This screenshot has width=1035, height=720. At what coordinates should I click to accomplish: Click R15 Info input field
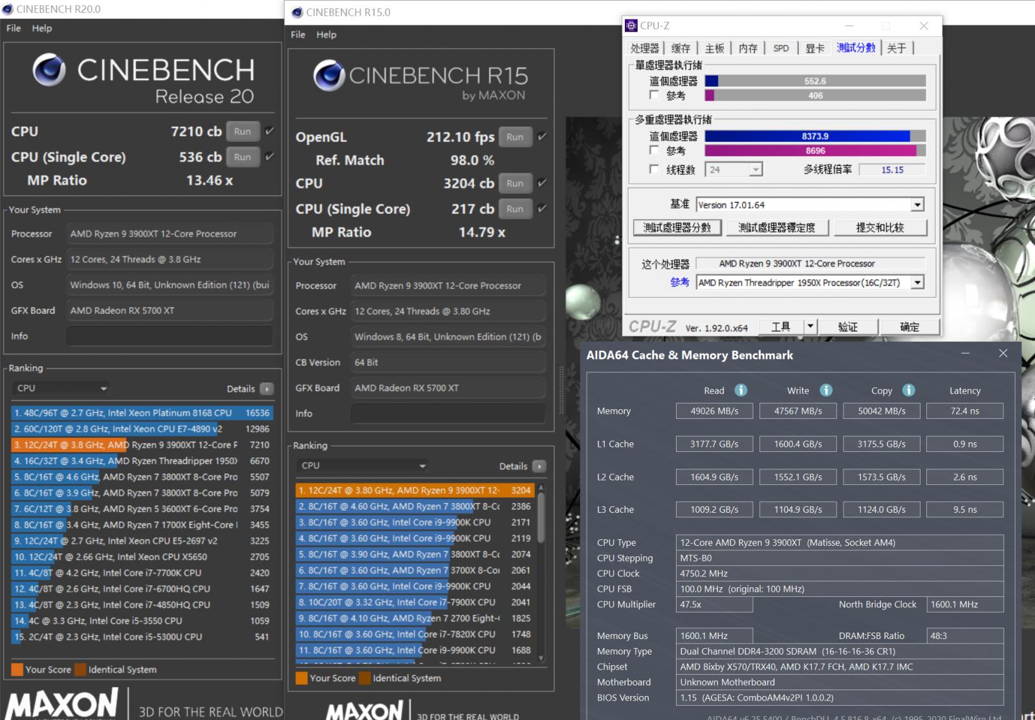(448, 413)
